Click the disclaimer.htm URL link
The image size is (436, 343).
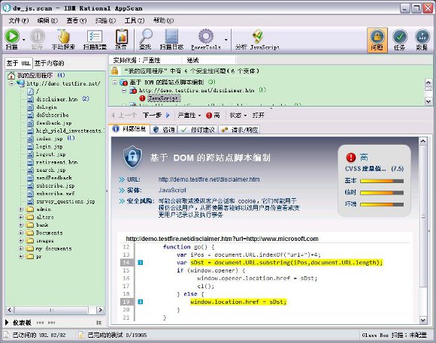point(209,179)
